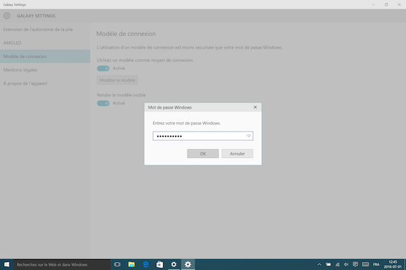Open clock showing 2016-07-01
406x270 pixels.
tap(392, 265)
